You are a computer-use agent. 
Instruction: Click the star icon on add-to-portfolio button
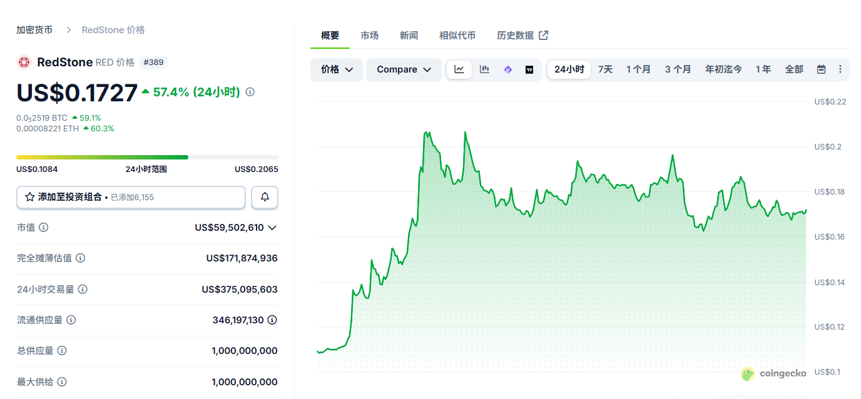click(29, 197)
